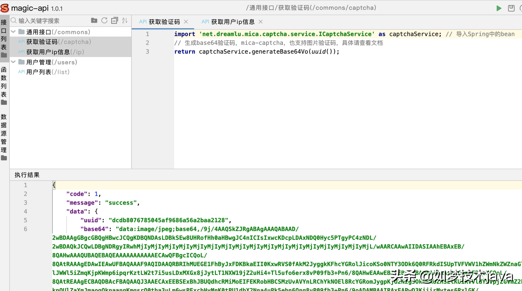This screenshot has height=291, width=522.
Task: Run the script with the green play button
Action: point(499,8)
